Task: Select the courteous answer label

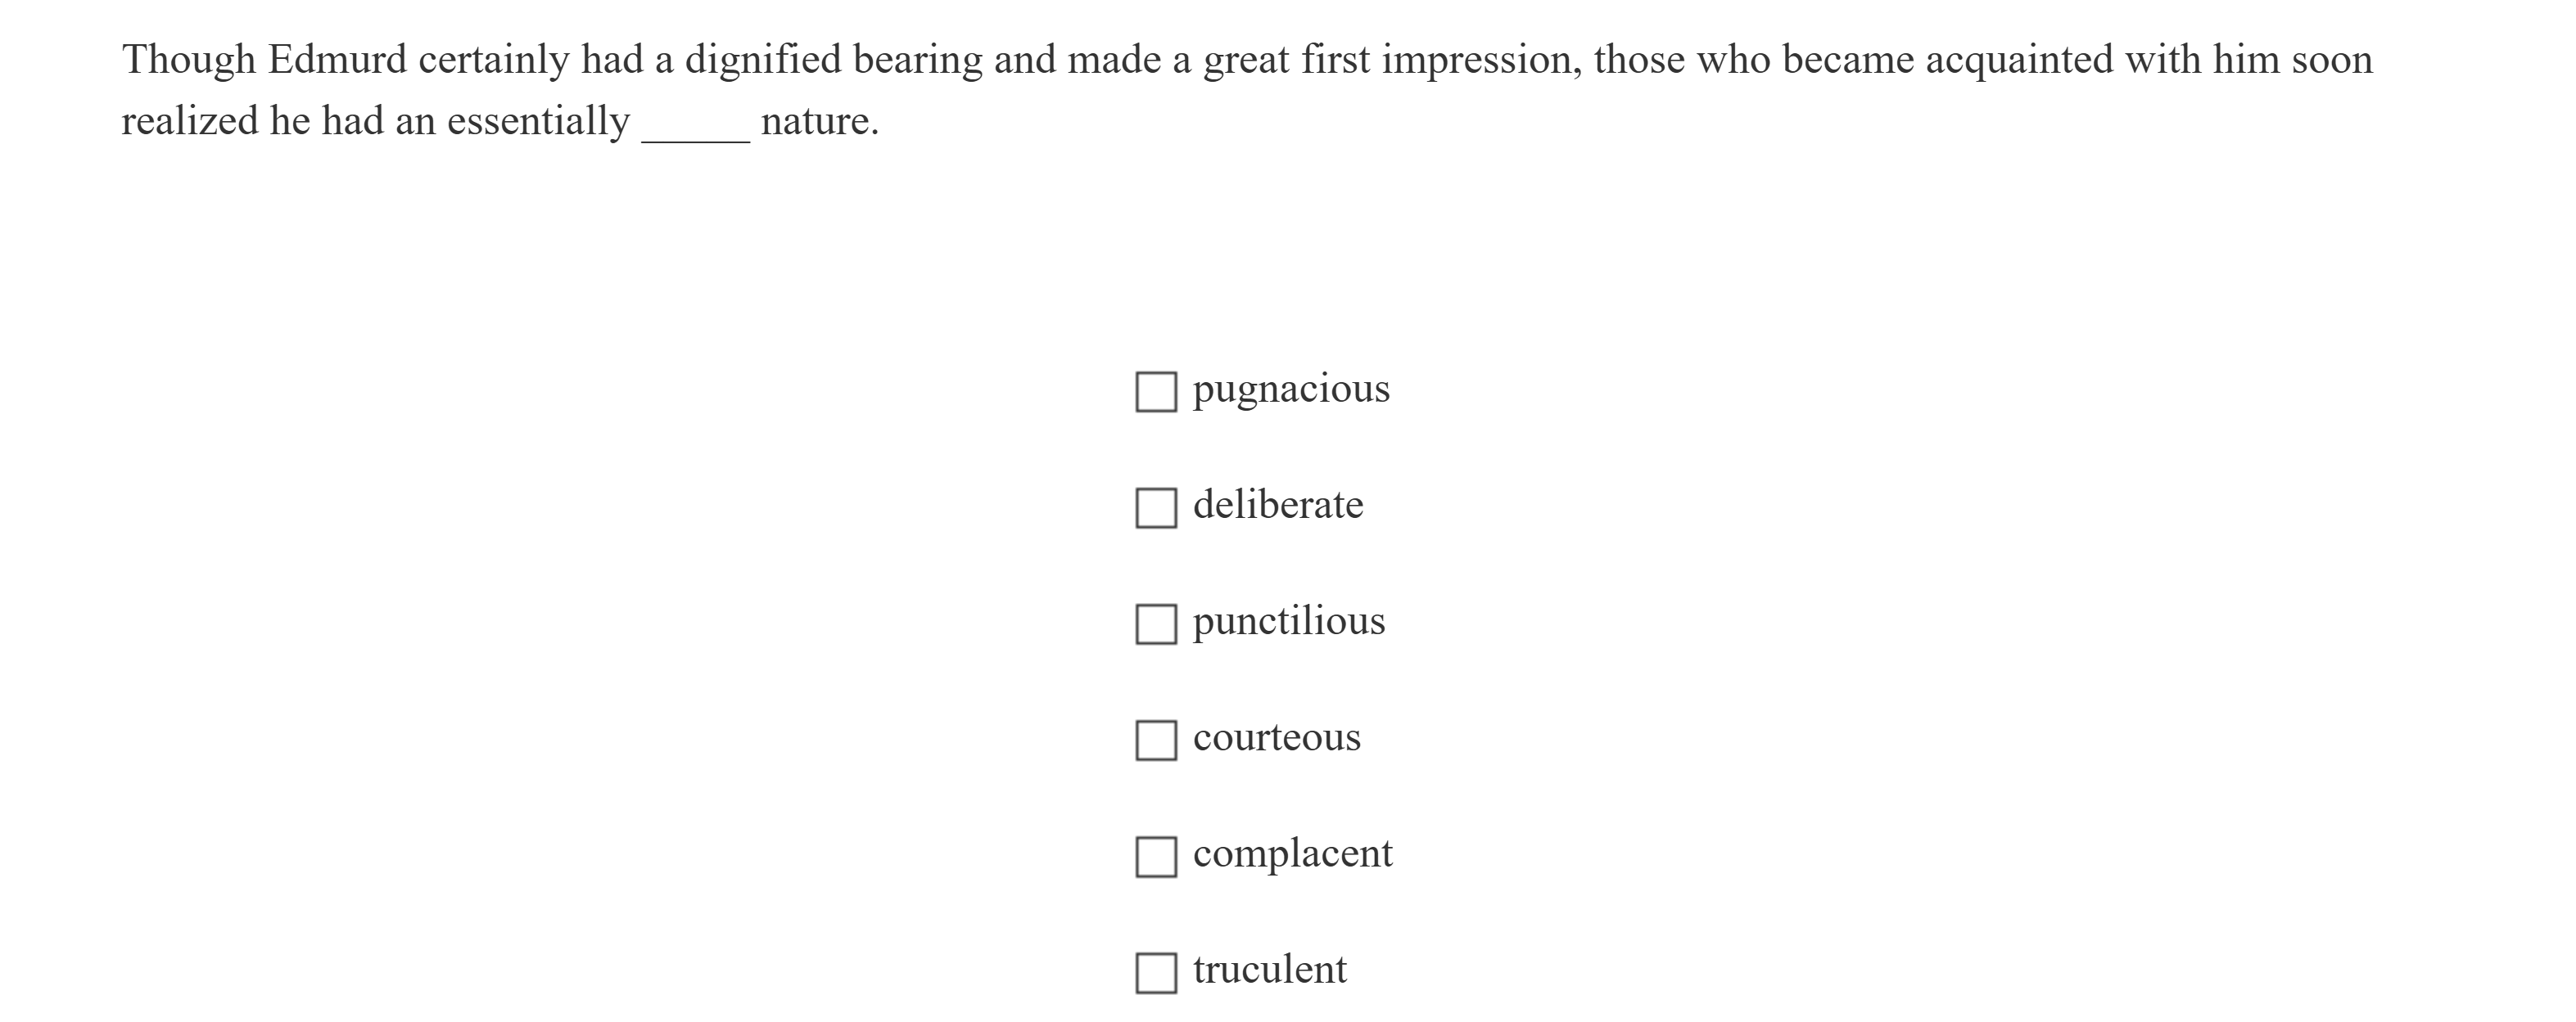Action: click(1277, 737)
